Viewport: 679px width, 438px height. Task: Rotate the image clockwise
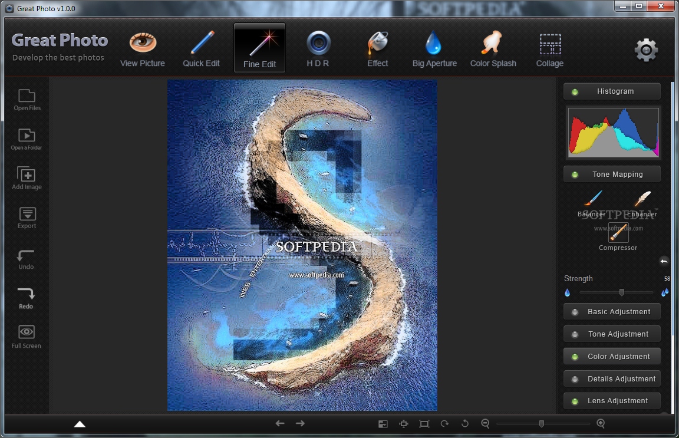(x=445, y=424)
